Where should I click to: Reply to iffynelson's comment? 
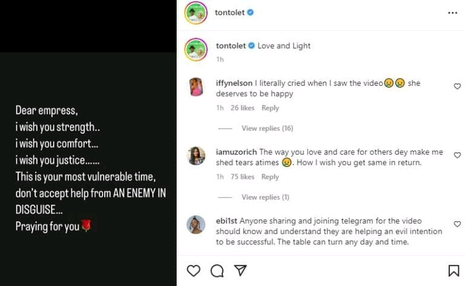pyautogui.click(x=270, y=108)
